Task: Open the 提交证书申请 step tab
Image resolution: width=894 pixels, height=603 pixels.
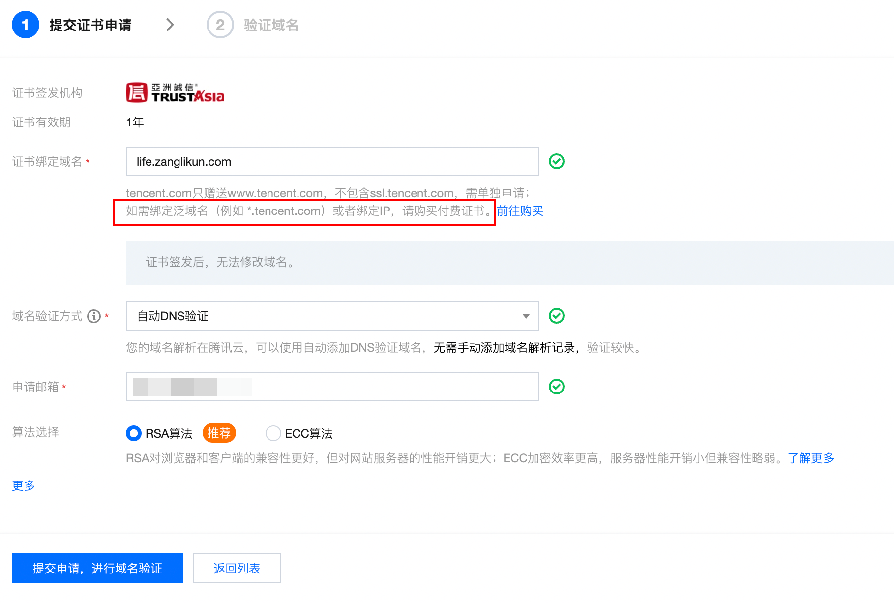Action: coord(90,25)
